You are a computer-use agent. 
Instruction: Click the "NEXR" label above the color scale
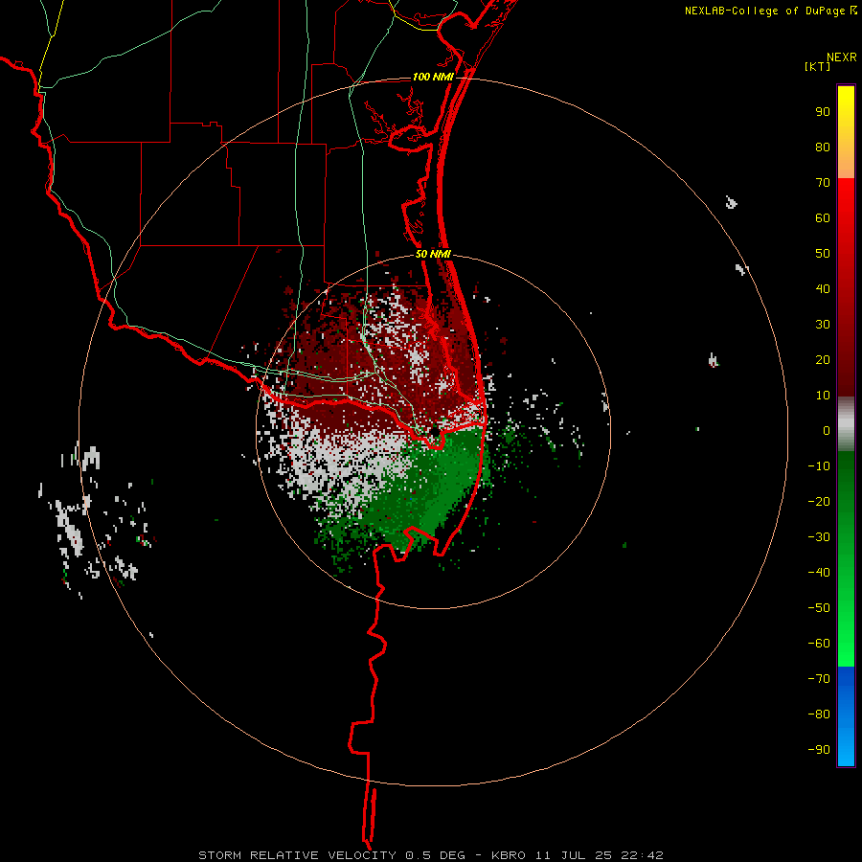pyautogui.click(x=841, y=57)
